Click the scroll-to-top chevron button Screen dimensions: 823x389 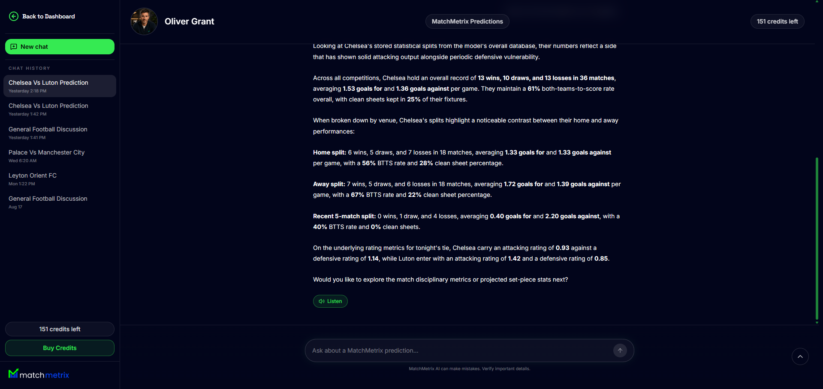point(800,356)
